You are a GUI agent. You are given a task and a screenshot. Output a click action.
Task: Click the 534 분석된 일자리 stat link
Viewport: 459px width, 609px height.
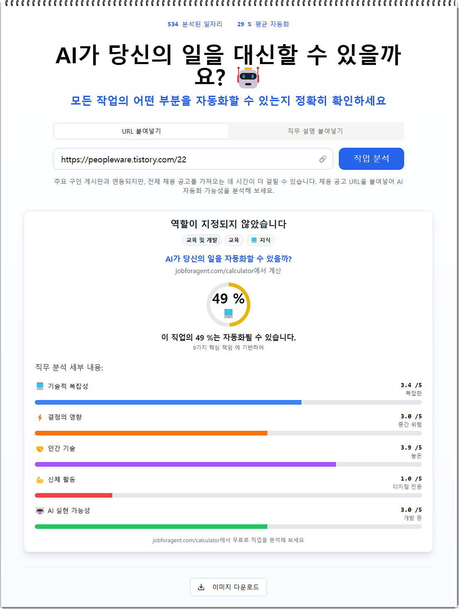click(195, 24)
